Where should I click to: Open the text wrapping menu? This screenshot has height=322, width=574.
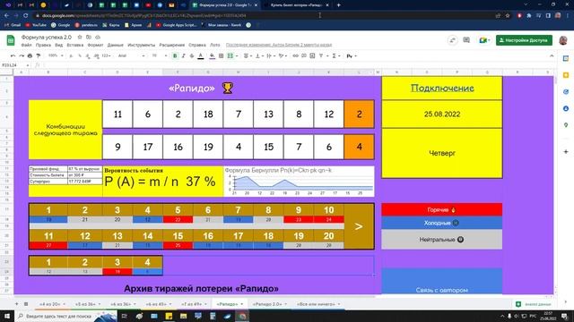(x=271, y=55)
